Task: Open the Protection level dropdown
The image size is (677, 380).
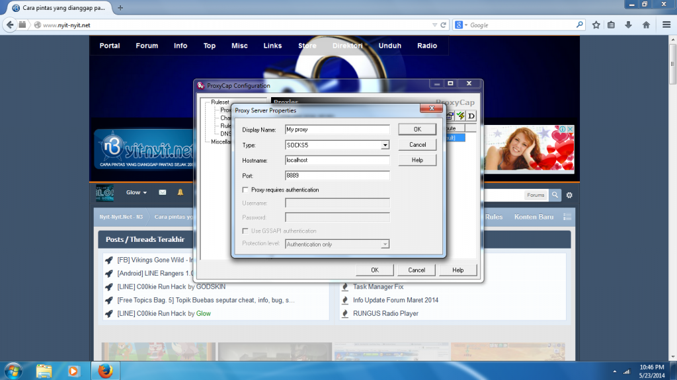Action: 385,245
